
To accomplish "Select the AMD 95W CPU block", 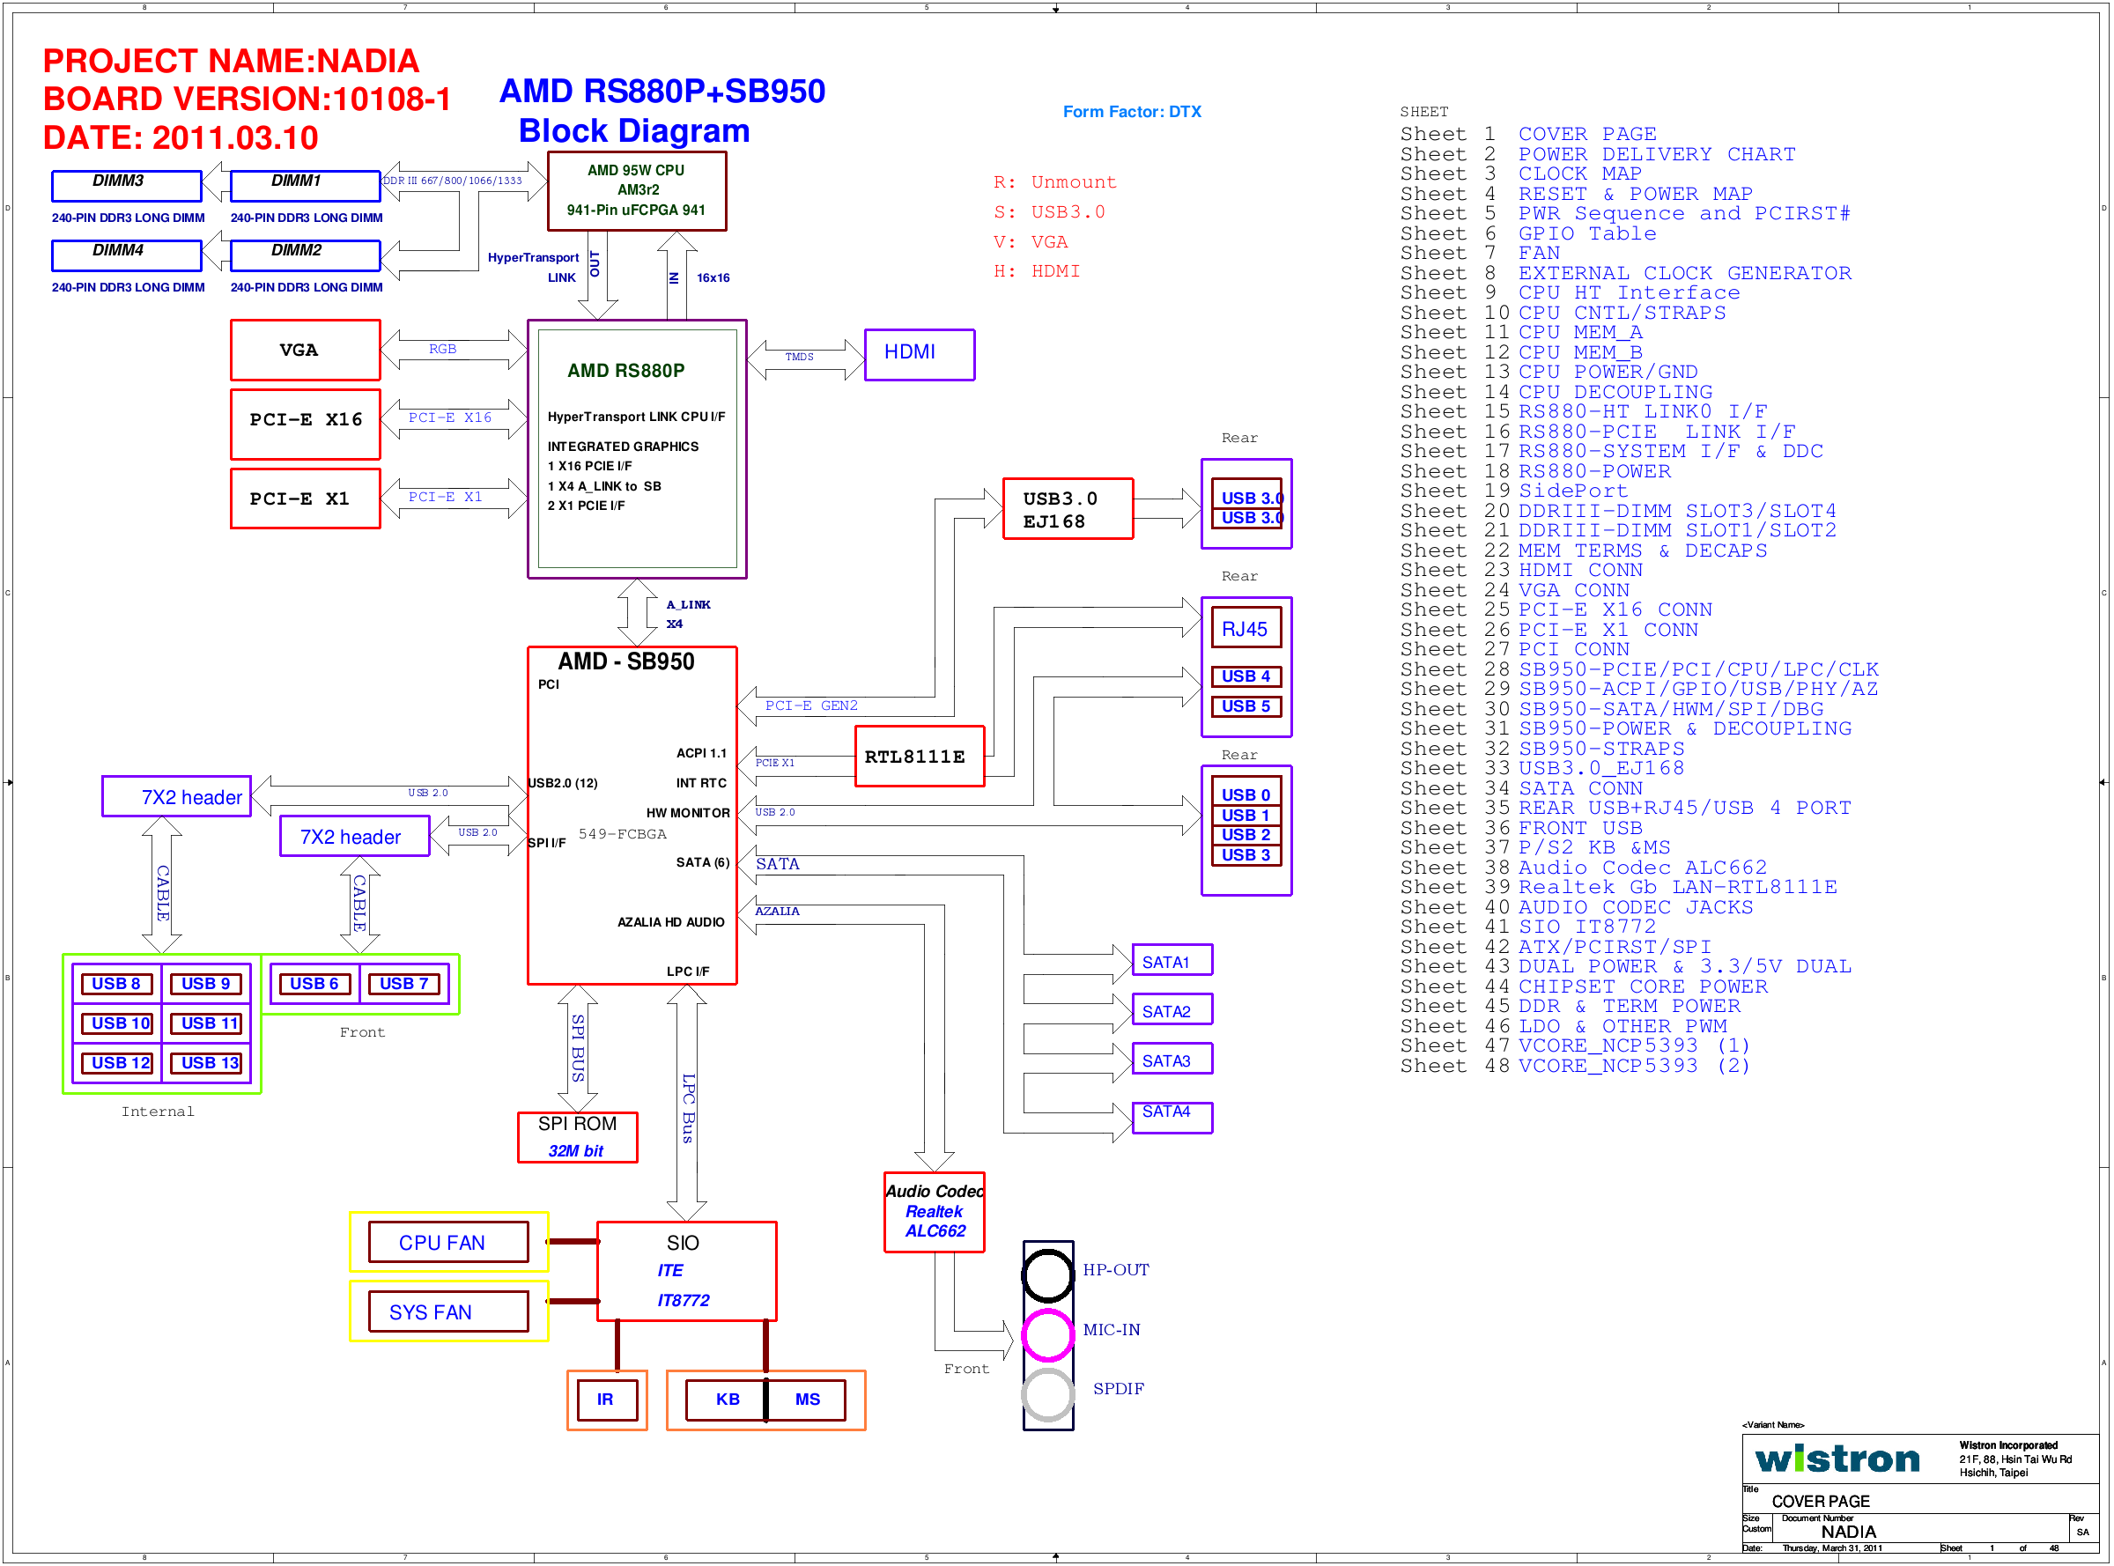I will (x=637, y=190).
